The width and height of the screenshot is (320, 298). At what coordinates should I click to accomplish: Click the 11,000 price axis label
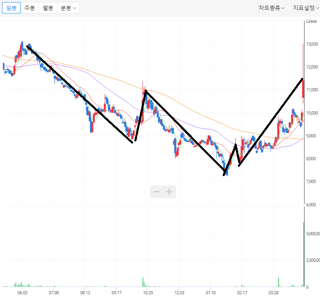point(312,90)
